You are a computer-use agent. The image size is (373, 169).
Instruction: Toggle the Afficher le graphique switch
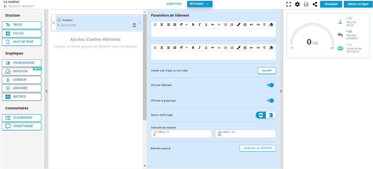click(270, 100)
